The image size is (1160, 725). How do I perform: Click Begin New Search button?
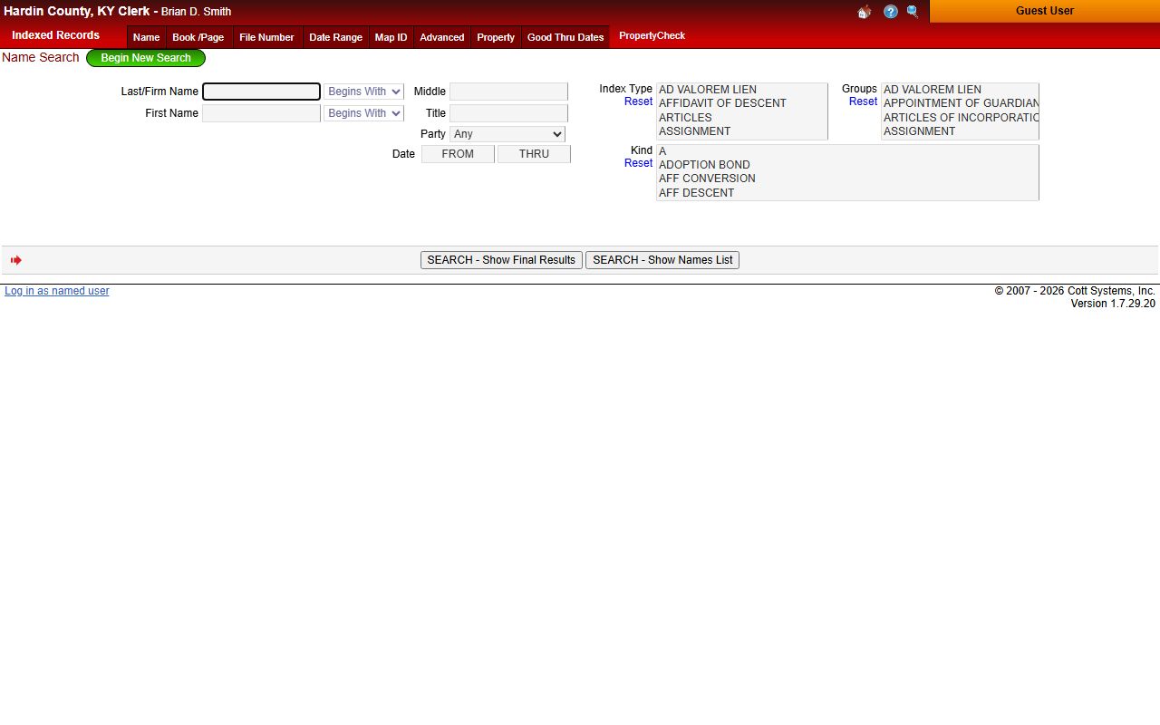pos(146,58)
